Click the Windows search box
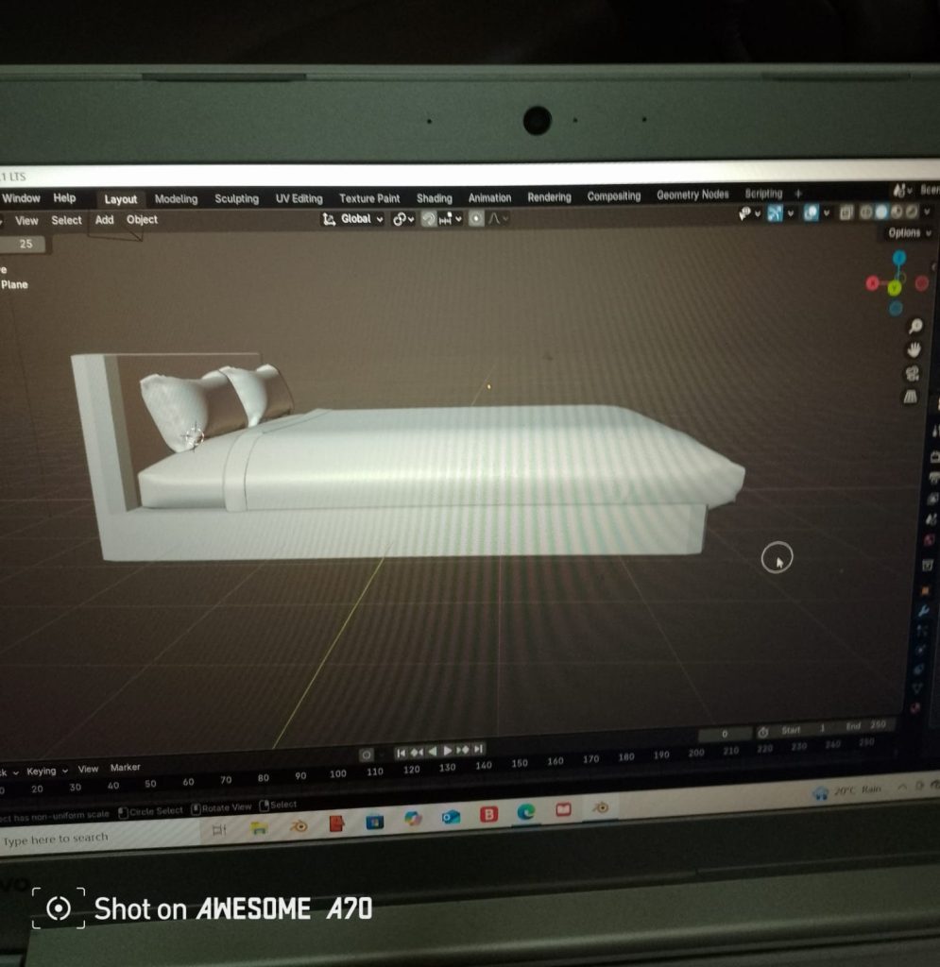Viewport: 940px width, 967px height. pyautogui.click(x=57, y=839)
